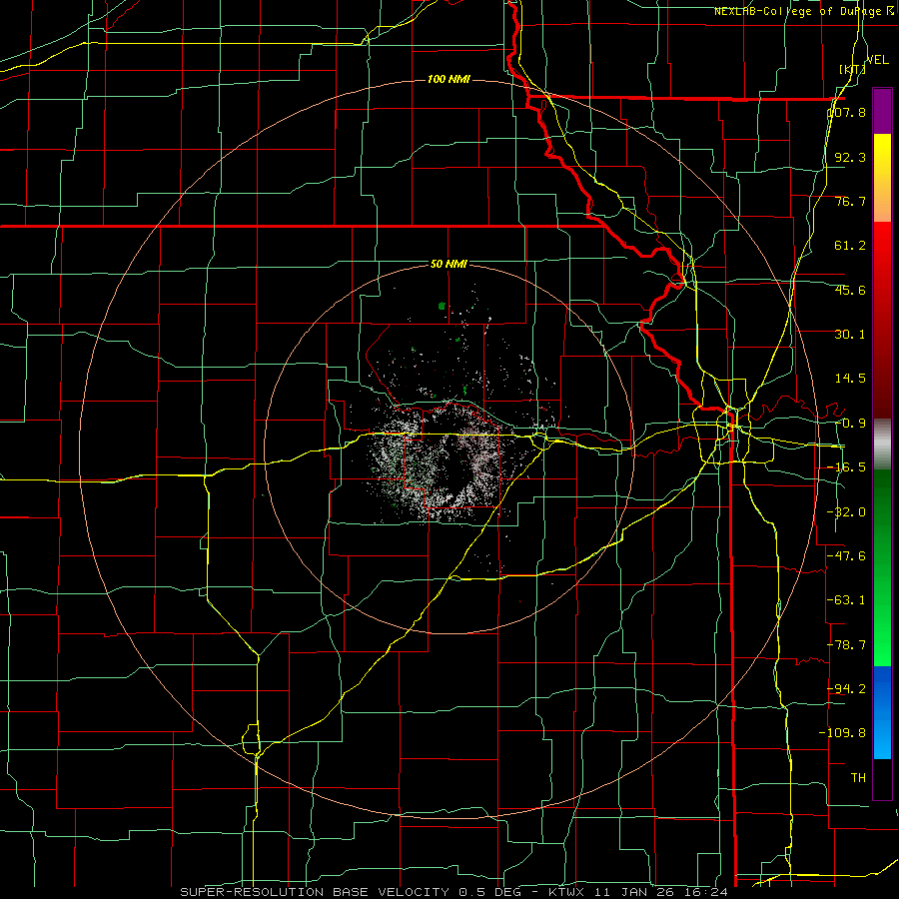Click the -32.0 velocity scale value
Screen dimensions: 899x899
(847, 512)
